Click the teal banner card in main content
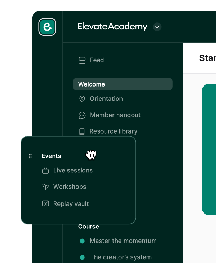This screenshot has height=263, width=216. [x=209, y=149]
